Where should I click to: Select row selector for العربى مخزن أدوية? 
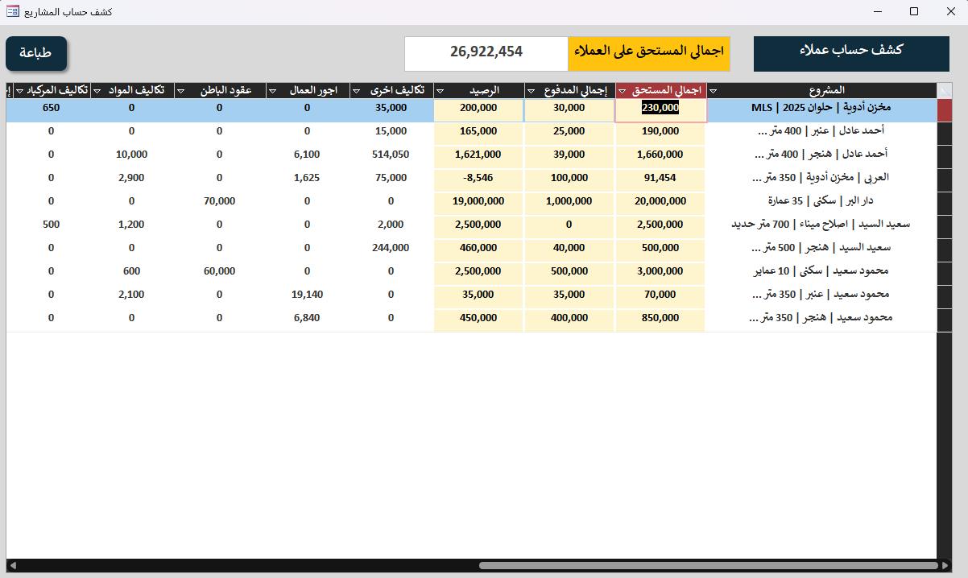[x=945, y=180]
